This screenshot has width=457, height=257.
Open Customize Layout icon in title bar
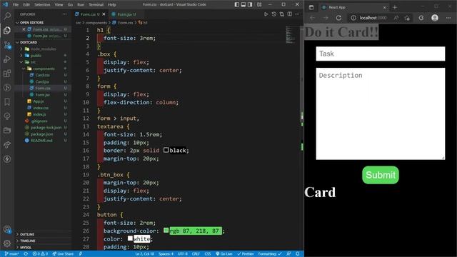259,4
